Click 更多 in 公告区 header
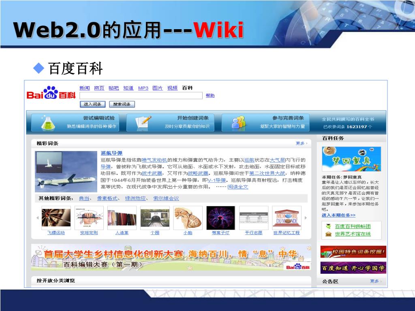Viewport: 415px width, 311px height. pyautogui.click(x=374, y=281)
